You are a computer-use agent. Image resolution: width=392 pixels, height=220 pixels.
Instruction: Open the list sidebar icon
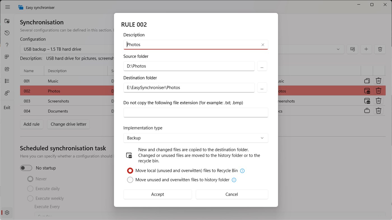pyautogui.click(x=7, y=81)
